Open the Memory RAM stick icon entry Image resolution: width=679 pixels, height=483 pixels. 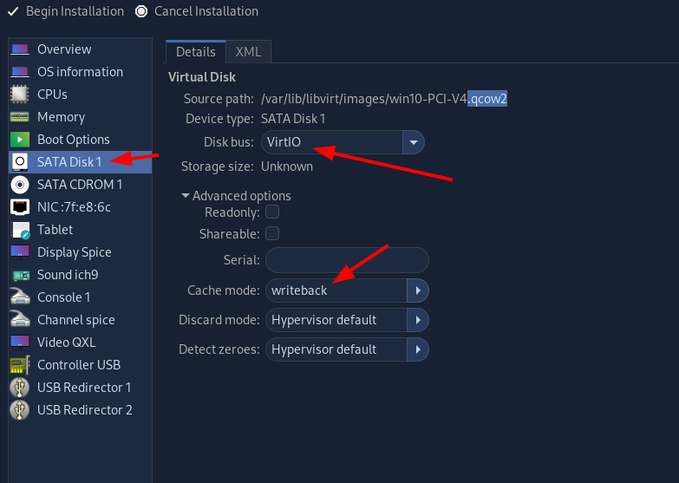[x=19, y=117]
